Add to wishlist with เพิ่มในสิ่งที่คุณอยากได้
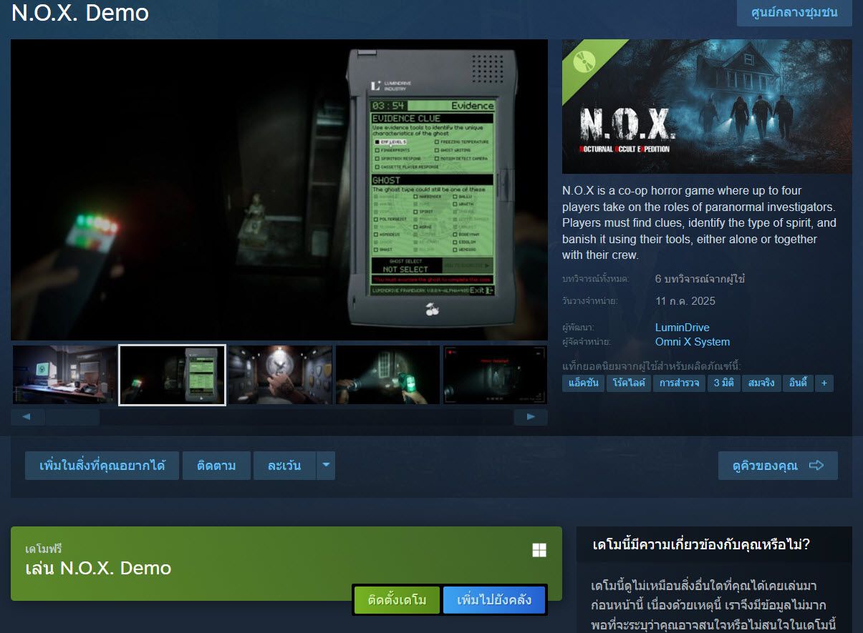The width and height of the screenshot is (863, 633). tap(102, 466)
